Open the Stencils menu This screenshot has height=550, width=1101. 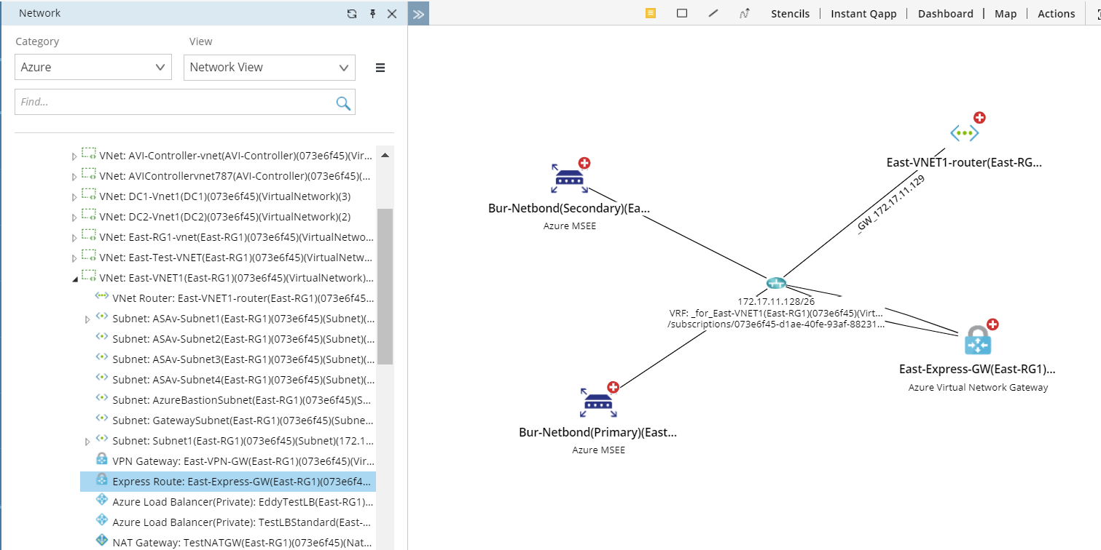791,14
